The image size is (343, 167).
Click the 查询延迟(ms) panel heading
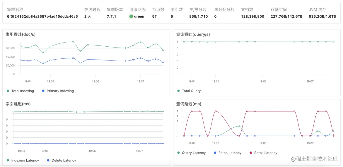(x=189, y=104)
